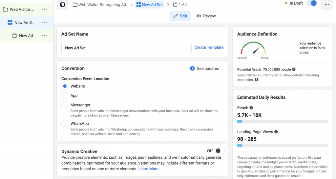Turn on the Dynamic Creative toggle
Viewport: 336px width, 179px height.
[x=220, y=151]
